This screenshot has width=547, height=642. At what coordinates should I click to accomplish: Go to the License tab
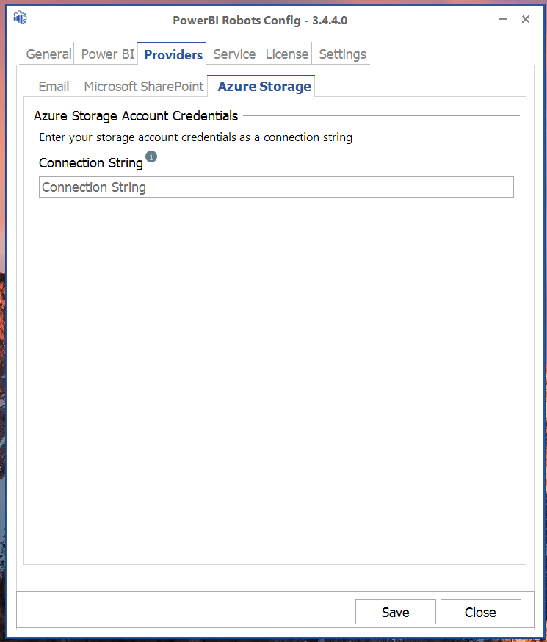coord(287,54)
